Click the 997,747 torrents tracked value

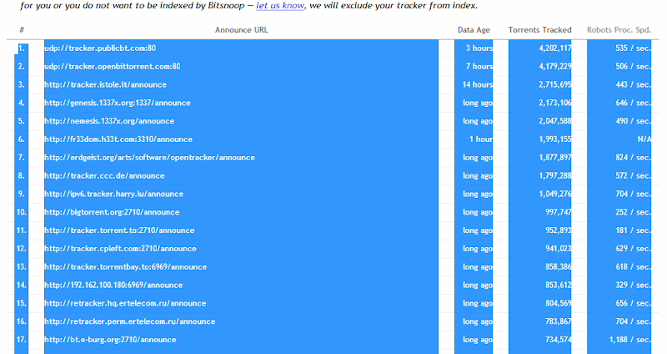[x=559, y=212]
